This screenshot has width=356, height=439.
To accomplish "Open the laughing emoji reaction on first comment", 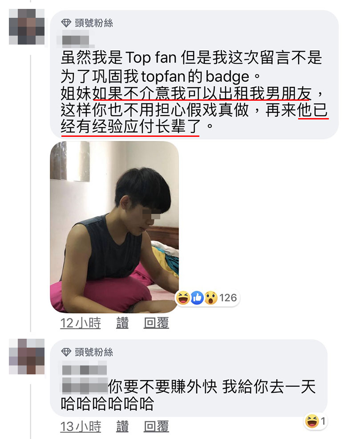I will (x=183, y=298).
